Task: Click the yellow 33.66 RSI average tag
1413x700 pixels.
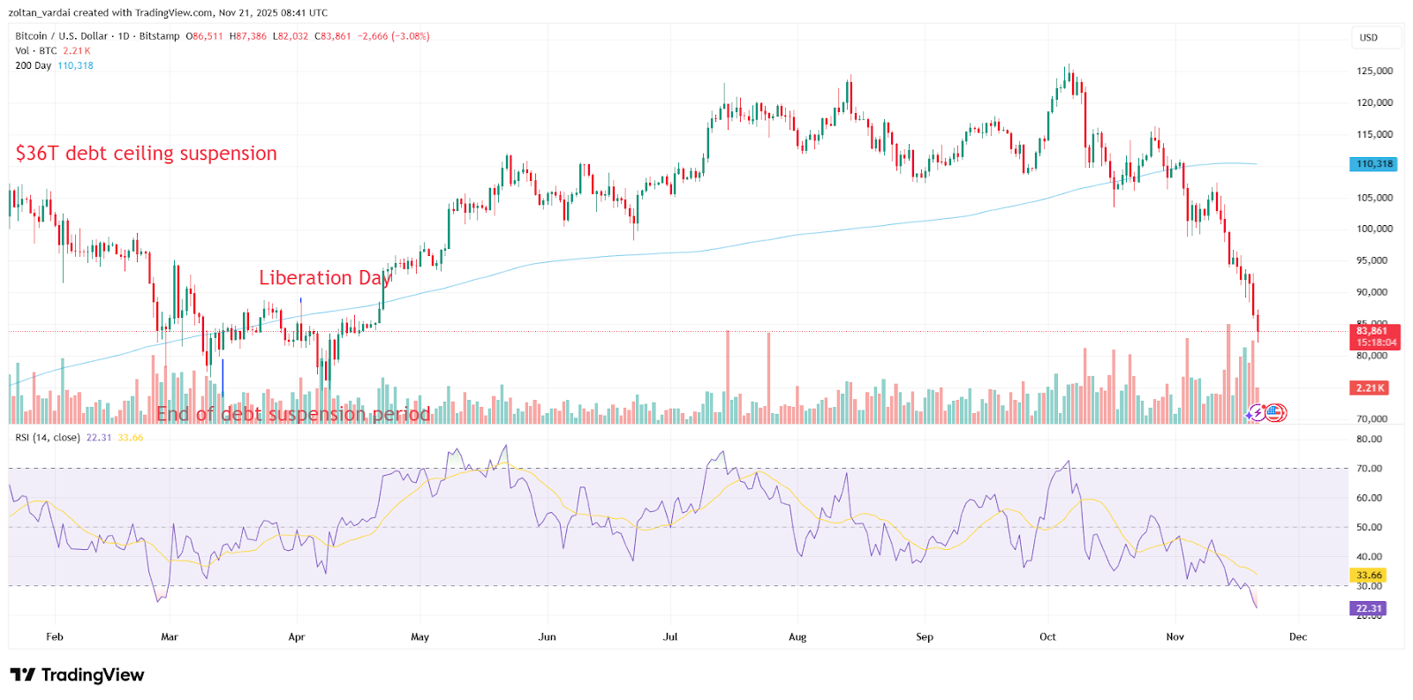Action: 1368,576
